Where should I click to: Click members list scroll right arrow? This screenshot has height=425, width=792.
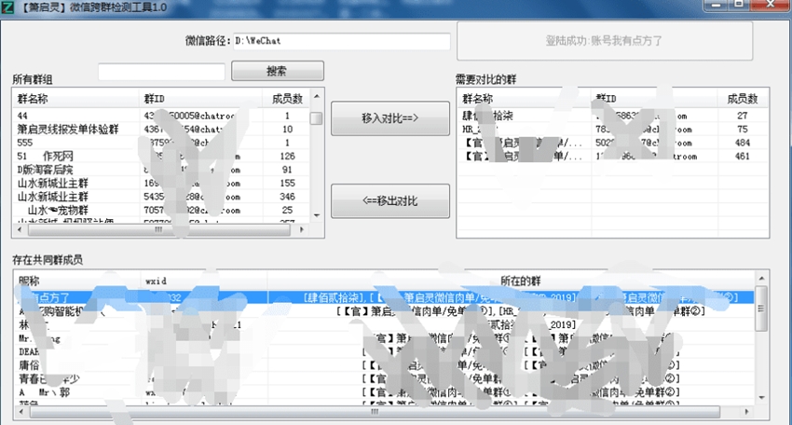coord(746,412)
